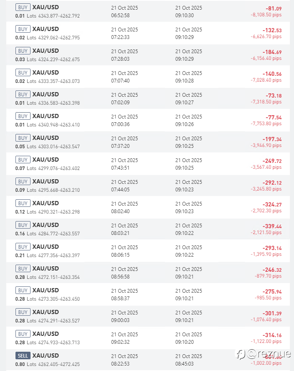Click the BUY badge on the 0.12 lots trade
The image size is (294, 371).
(23, 204)
